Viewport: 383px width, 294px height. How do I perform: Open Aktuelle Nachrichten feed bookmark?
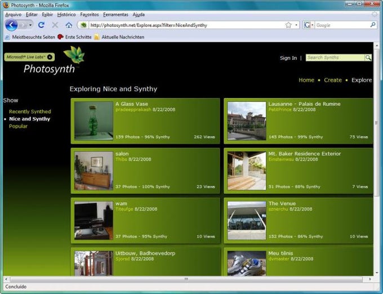tap(119, 37)
